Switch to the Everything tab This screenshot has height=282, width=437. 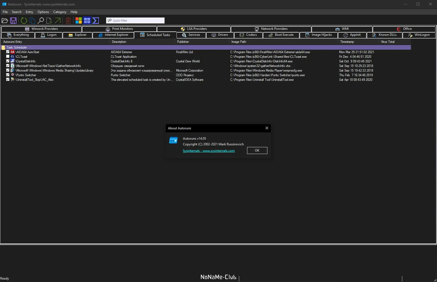pyautogui.click(x=18, y=35)
